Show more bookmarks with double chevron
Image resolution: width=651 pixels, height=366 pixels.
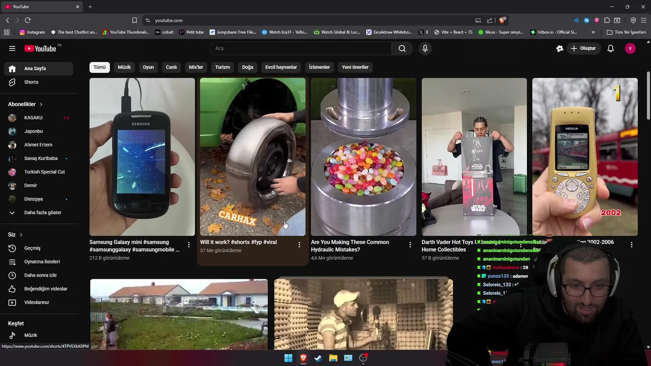593,32
